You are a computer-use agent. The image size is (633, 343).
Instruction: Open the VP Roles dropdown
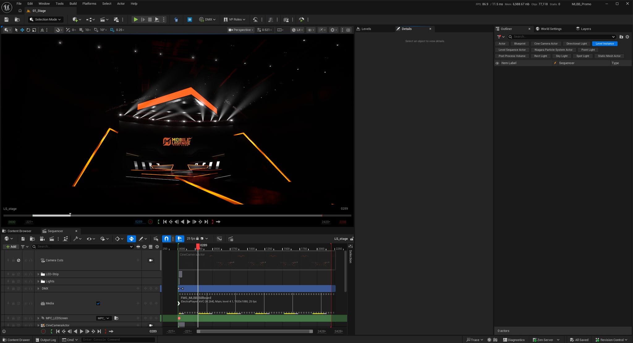coord(234,19)
